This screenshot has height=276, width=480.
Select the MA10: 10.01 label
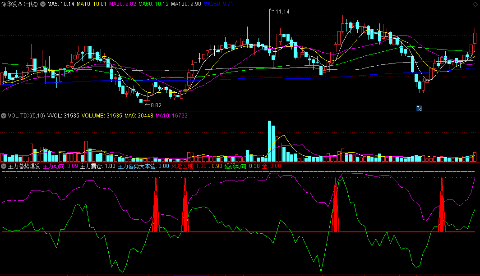92,4
